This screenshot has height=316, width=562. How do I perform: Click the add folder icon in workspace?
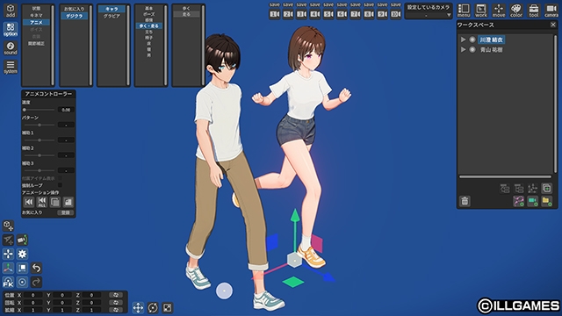click(546, 201)
